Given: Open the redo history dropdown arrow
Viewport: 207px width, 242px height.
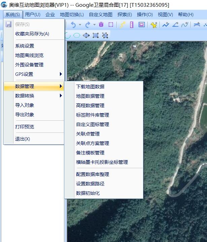Looking at the screenshot, I should tap(94, 25).
